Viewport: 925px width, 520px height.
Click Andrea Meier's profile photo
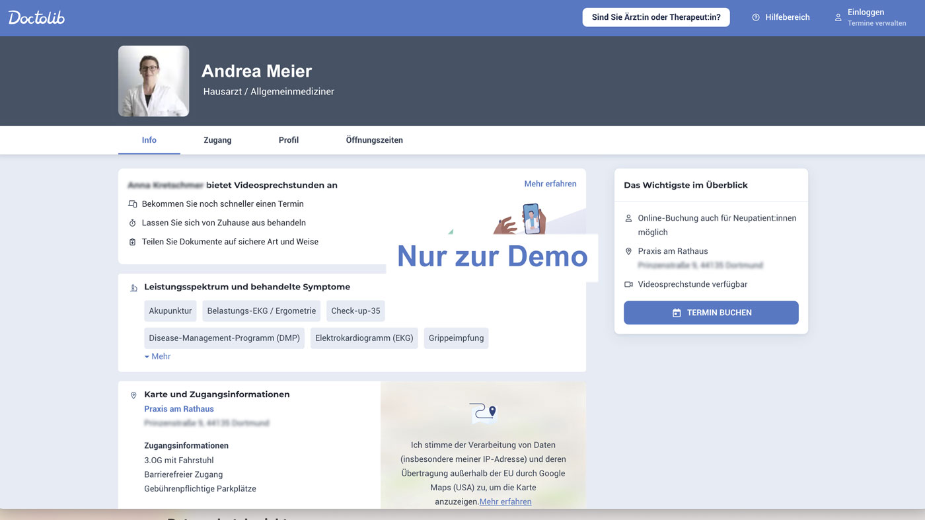[153, 81]
